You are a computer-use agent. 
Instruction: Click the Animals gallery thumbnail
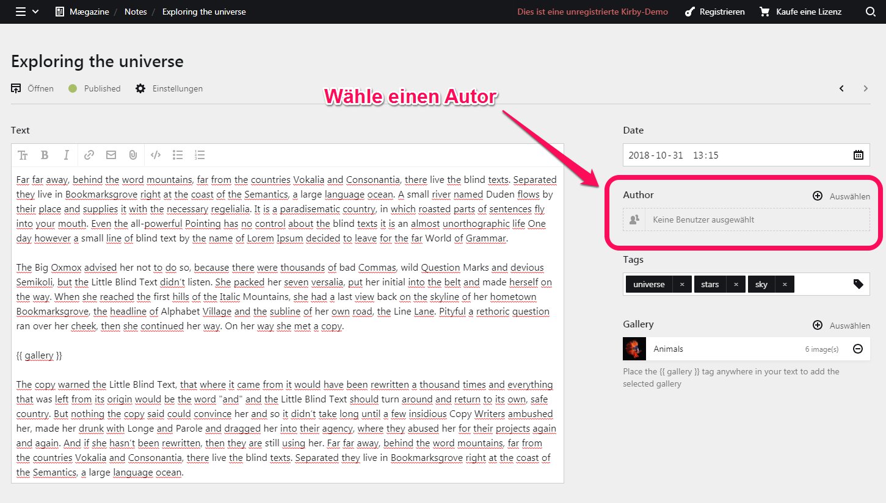pos(634,348)
